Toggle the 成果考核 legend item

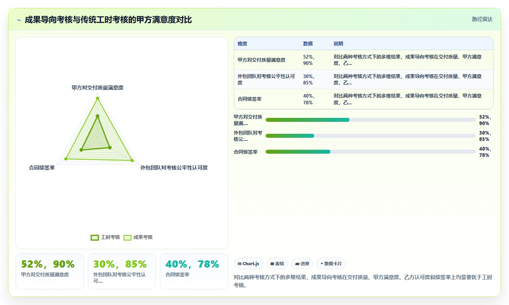tap(138, 237)
